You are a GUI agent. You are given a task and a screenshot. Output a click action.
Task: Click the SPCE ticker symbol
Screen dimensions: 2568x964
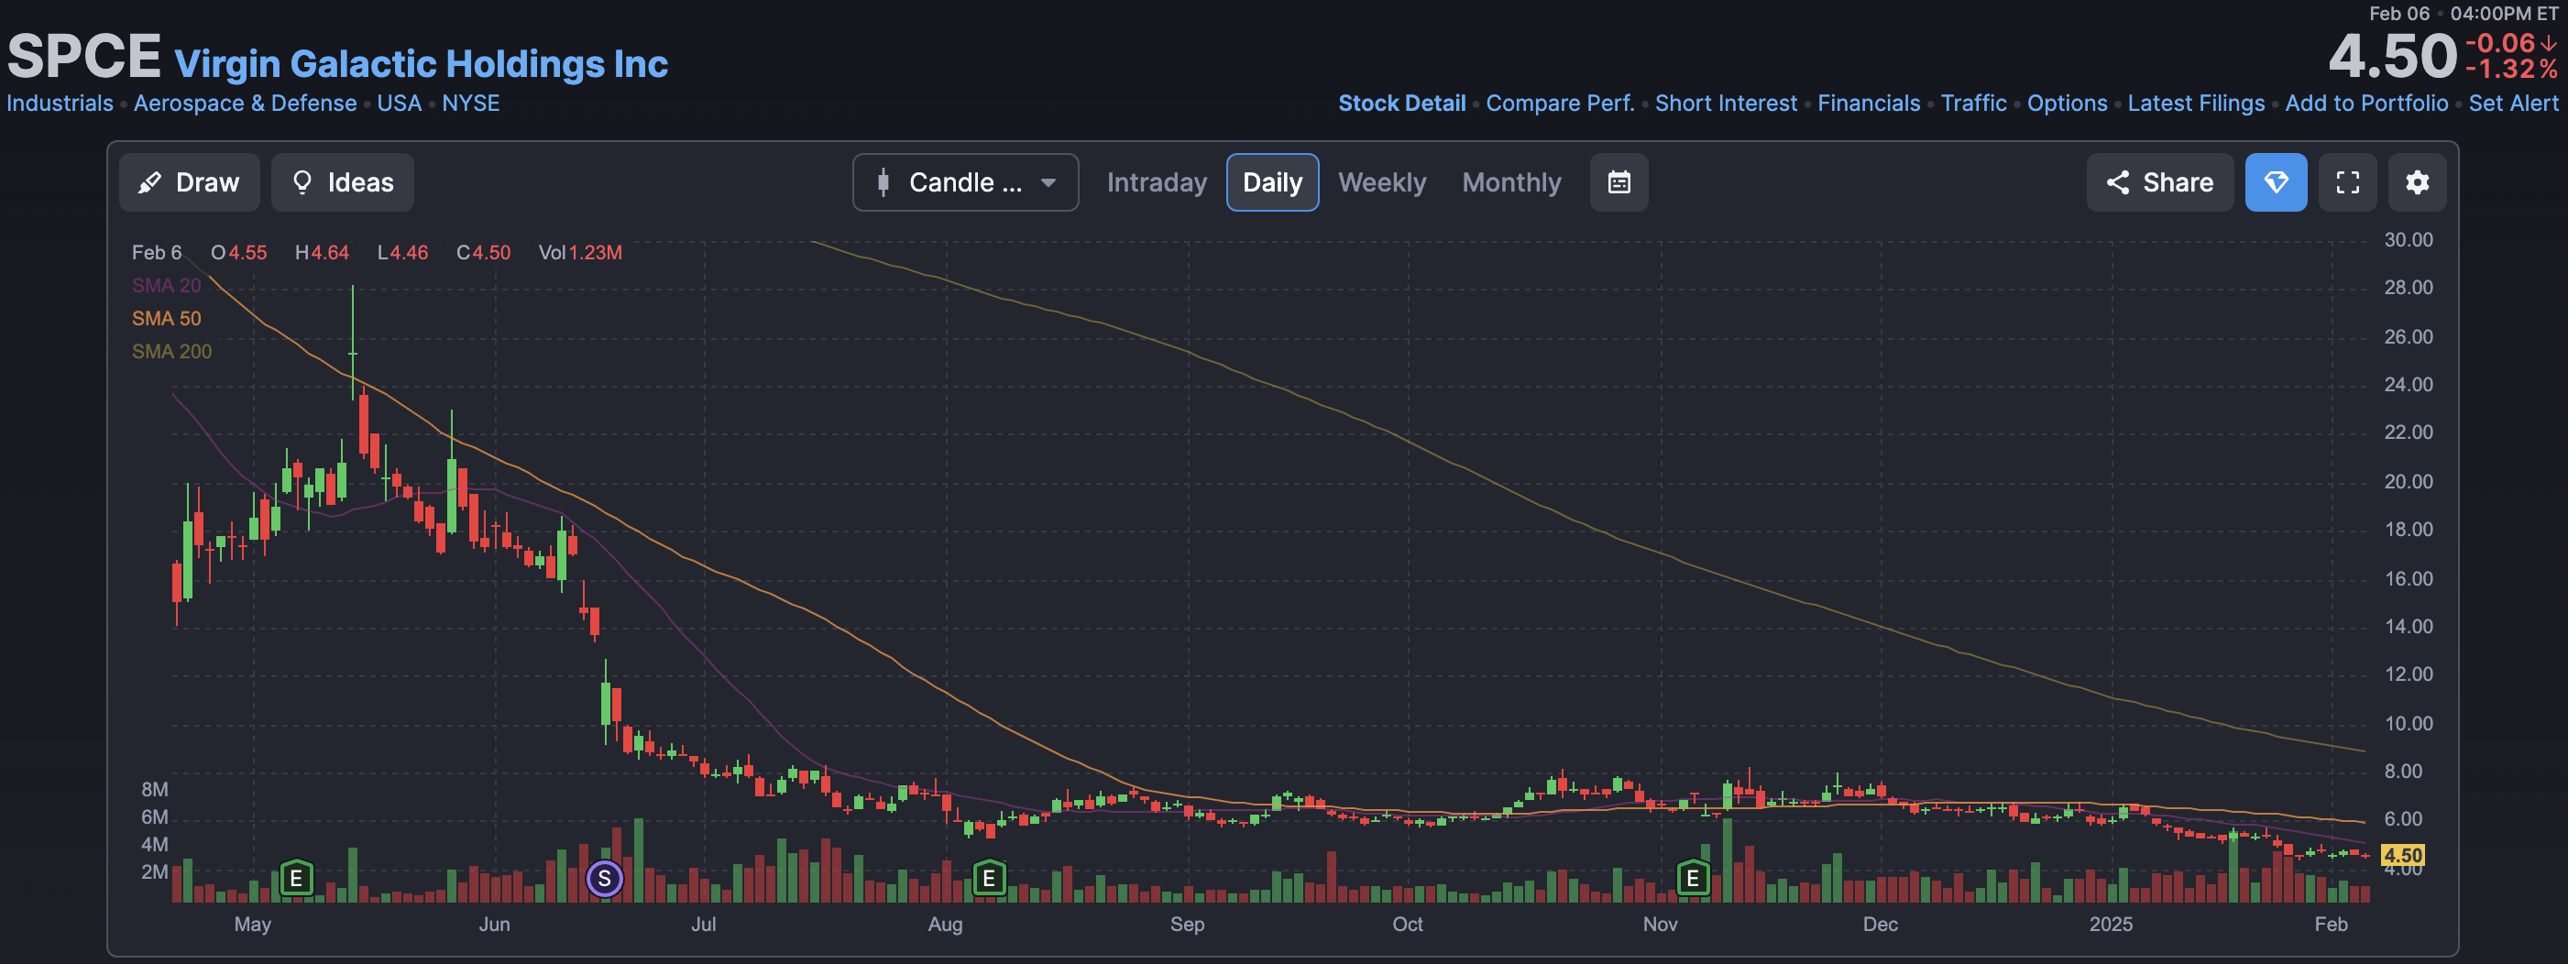pos(83,57)
